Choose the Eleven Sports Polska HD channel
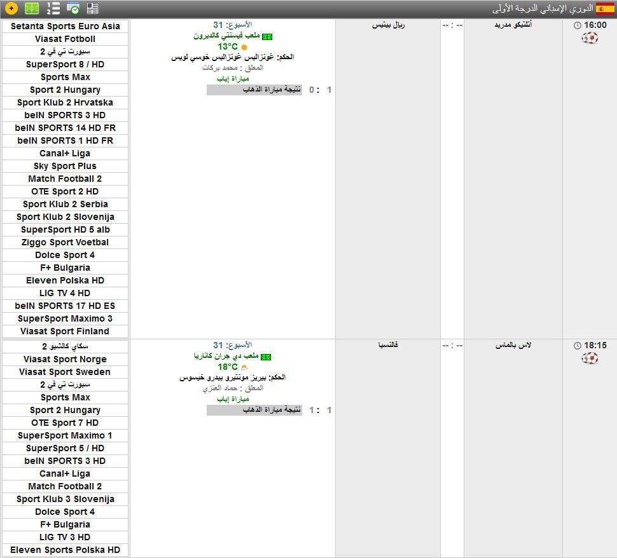 click(x=65, y=550)
